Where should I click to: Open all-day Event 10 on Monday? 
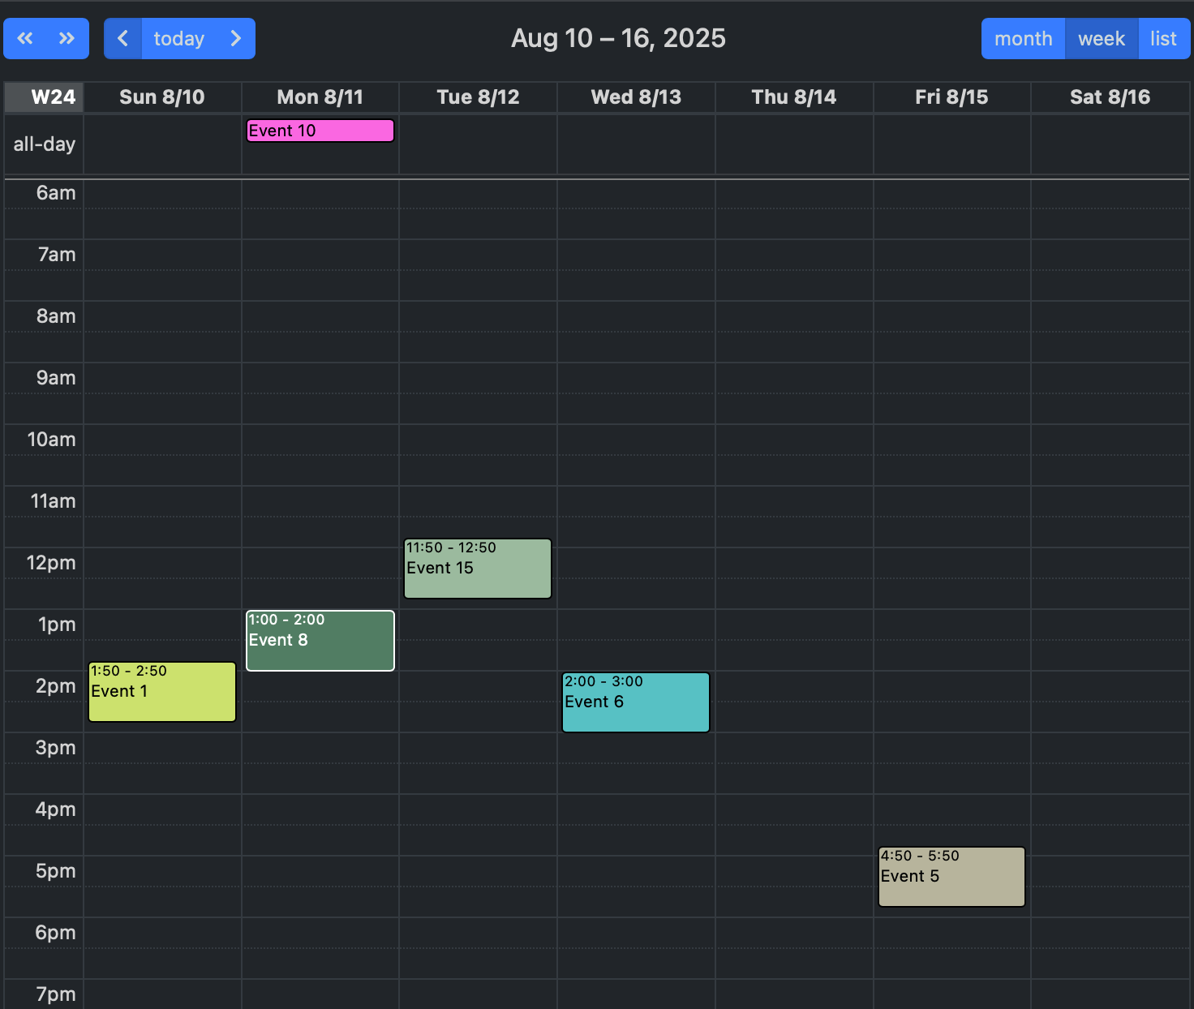(320, 131)
